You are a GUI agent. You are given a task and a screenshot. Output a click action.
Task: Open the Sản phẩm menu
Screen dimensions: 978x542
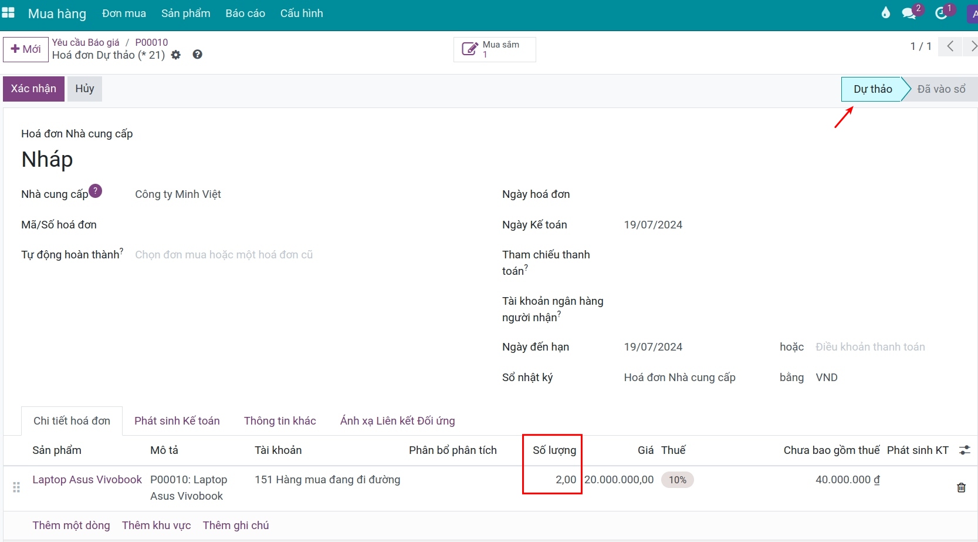(x=186, y=14)
